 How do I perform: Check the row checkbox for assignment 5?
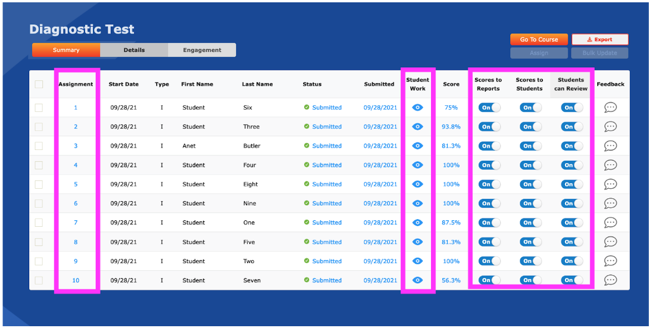[39, 184]
